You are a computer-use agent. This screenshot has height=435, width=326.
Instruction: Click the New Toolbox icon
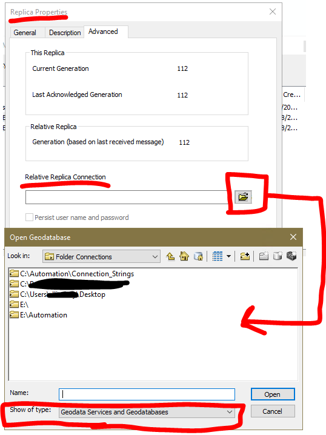click(291, 256)
